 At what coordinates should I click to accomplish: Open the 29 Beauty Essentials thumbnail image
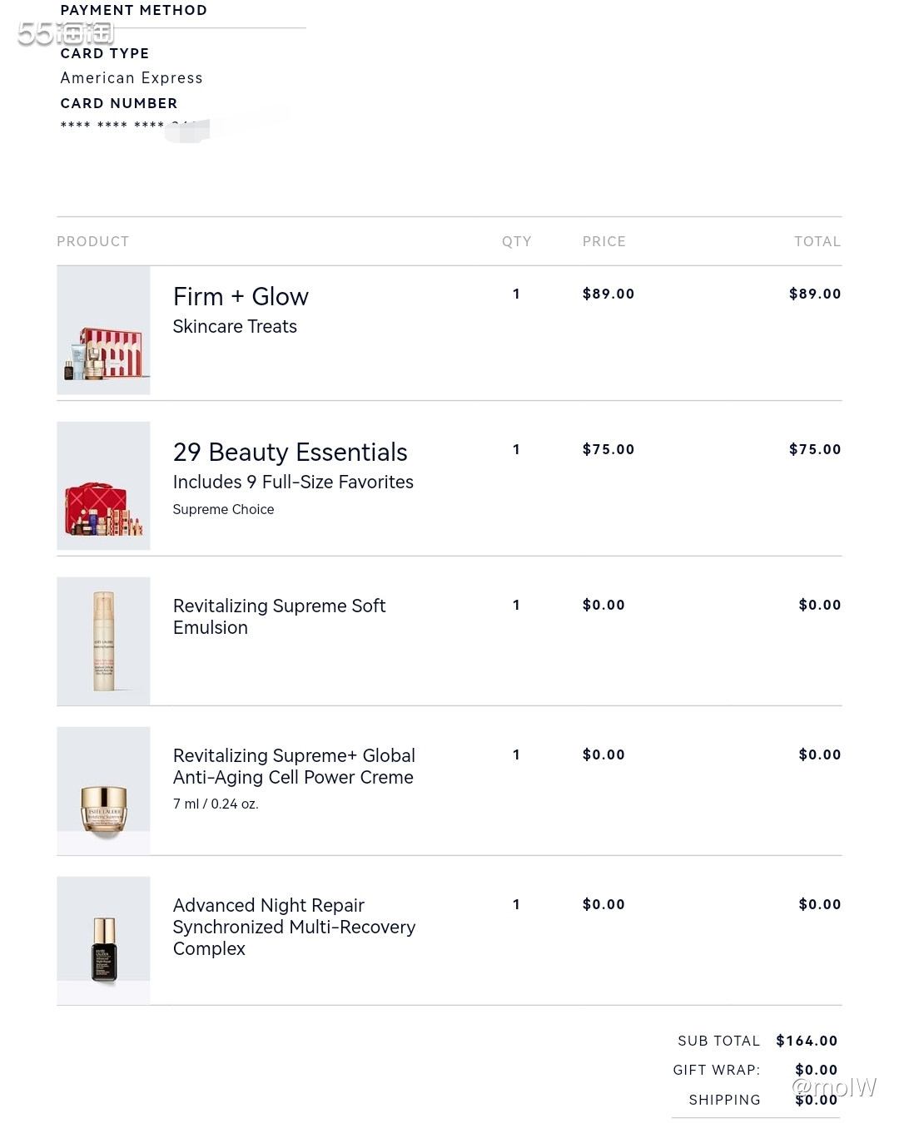click(103, 486)
